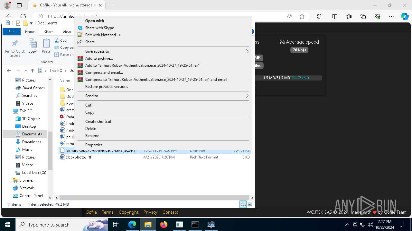This screenshot has width=412, height=231.
Task: Add Gofile page to favorites star
Action: coord(302,16)
